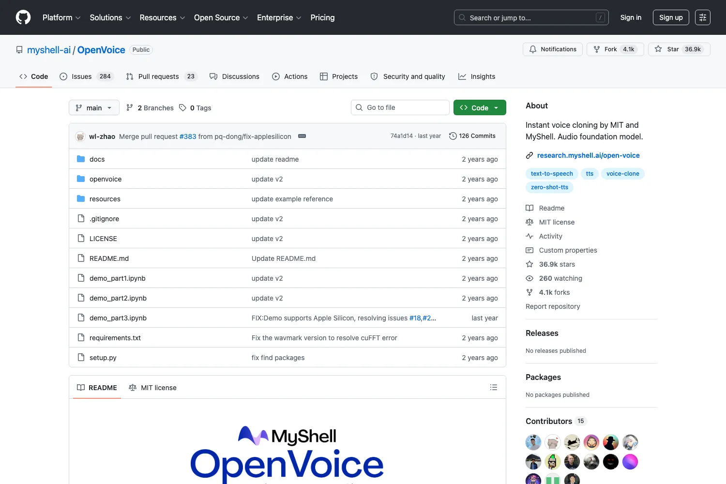Open the README outline list icon
Image resolution: width=726 pixels, height=484 pixels.
tap(494, 387)
